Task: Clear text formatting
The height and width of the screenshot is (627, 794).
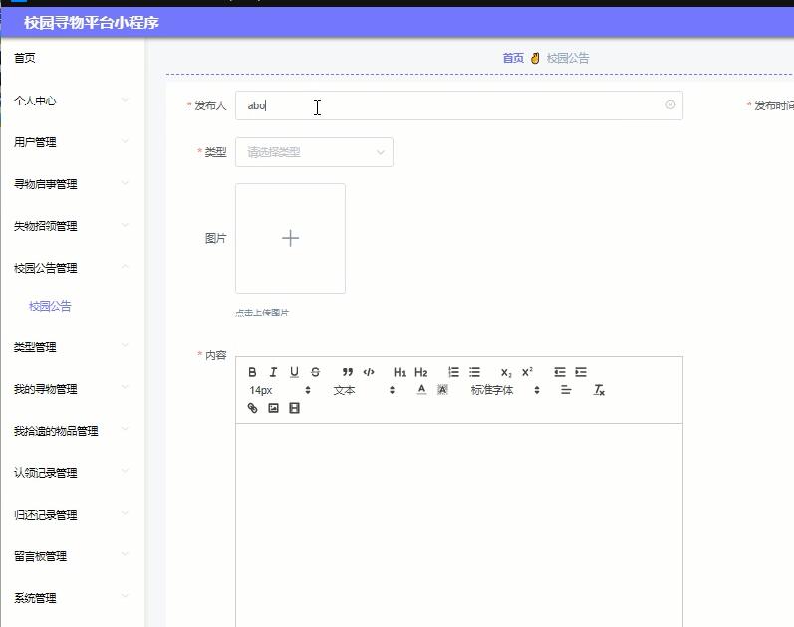Action: coord(599,390)
